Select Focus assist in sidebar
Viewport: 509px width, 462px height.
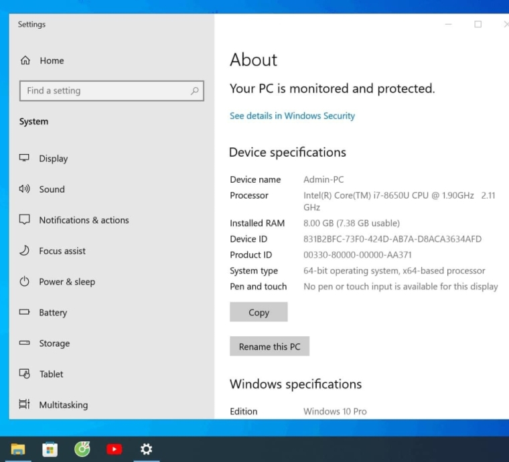(62, 251)
